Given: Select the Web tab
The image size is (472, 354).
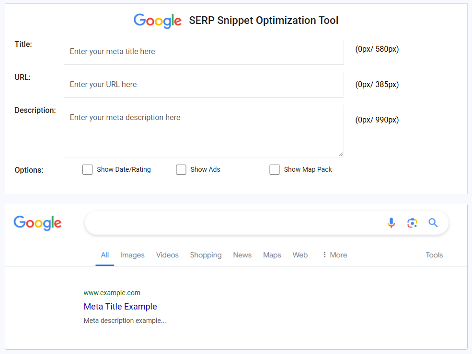Looking at the screenshot, I should tap(300, 255).
